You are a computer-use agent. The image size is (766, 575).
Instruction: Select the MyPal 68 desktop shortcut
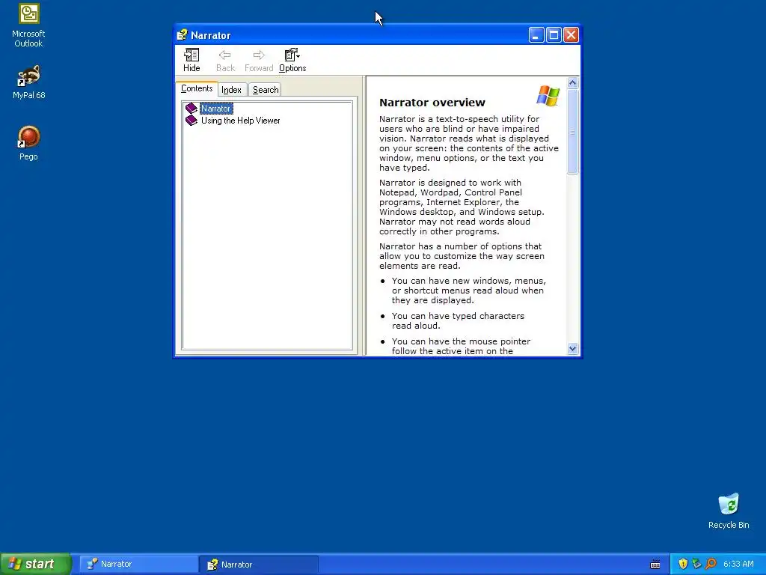coord(28,82)
